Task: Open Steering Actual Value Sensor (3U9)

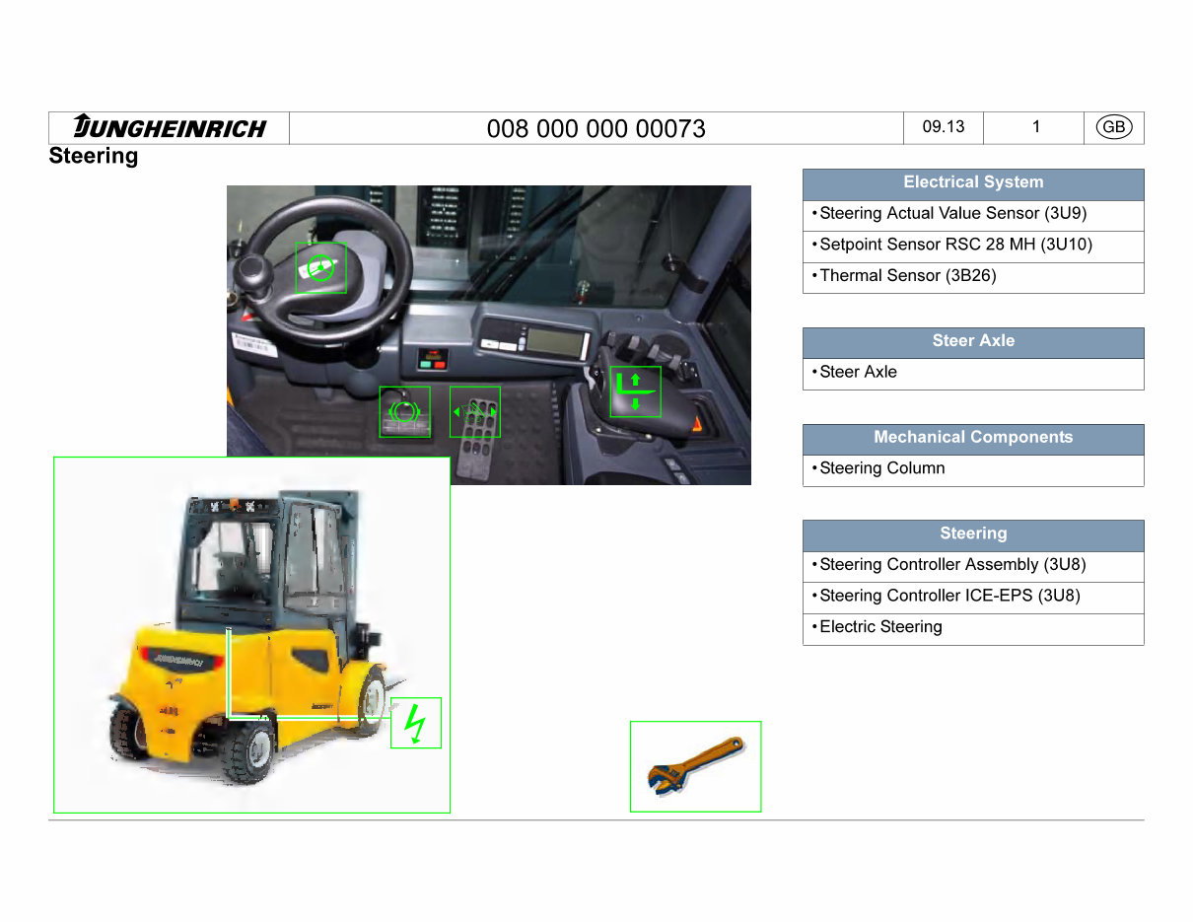Action: [x=973, y=214]
